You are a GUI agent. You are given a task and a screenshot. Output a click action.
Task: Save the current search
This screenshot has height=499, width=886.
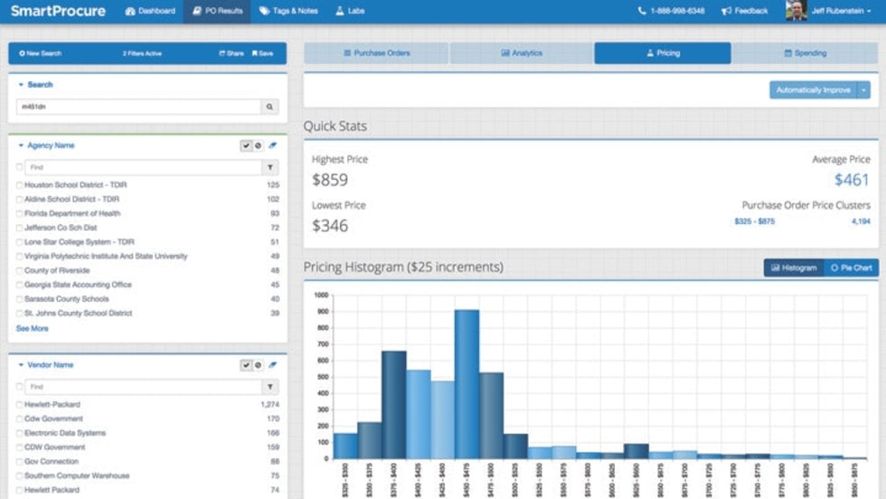click(x=262, y=53)
